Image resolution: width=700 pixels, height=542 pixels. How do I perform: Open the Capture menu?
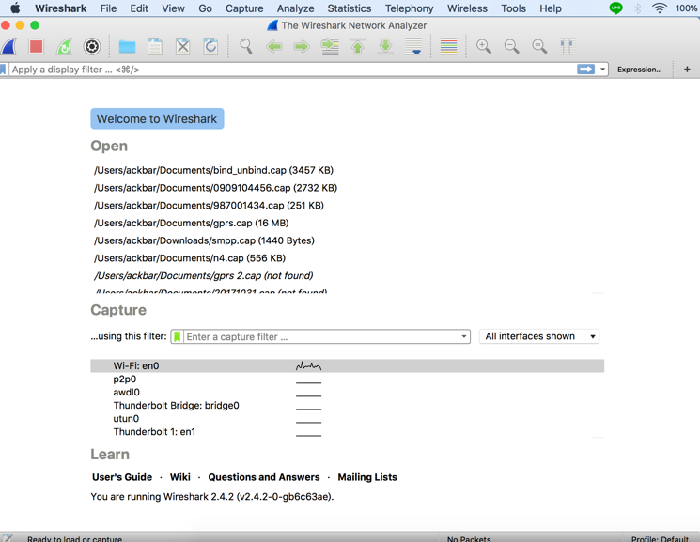(244, 8)
